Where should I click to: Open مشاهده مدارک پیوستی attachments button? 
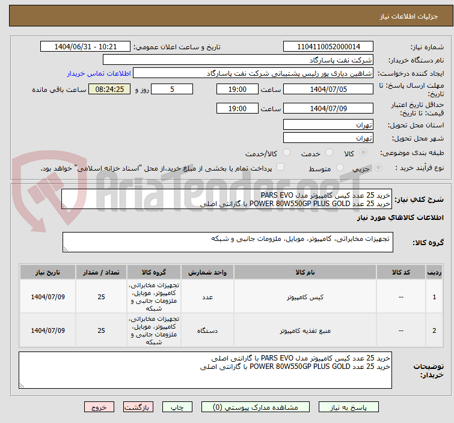click(255, 407)
